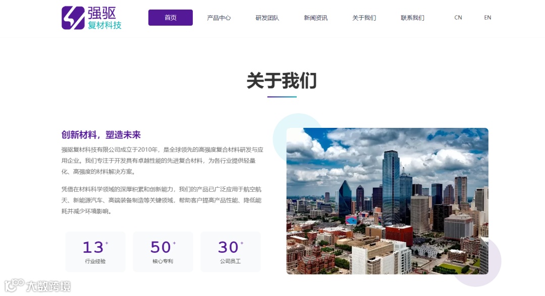Click the 强驱 brand name text
The height and width of the screenshot is (296, 545).
(101, 13)
